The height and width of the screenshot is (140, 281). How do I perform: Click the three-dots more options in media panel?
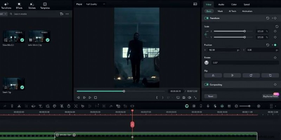(67, 14)
